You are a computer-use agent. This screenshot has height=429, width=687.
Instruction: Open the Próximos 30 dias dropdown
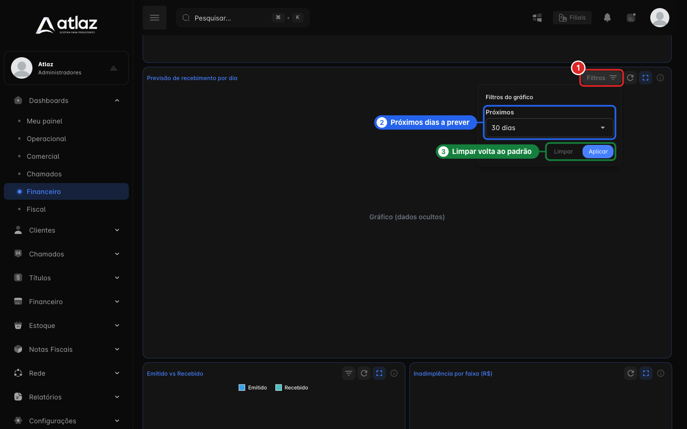click(x=549, y=128)
